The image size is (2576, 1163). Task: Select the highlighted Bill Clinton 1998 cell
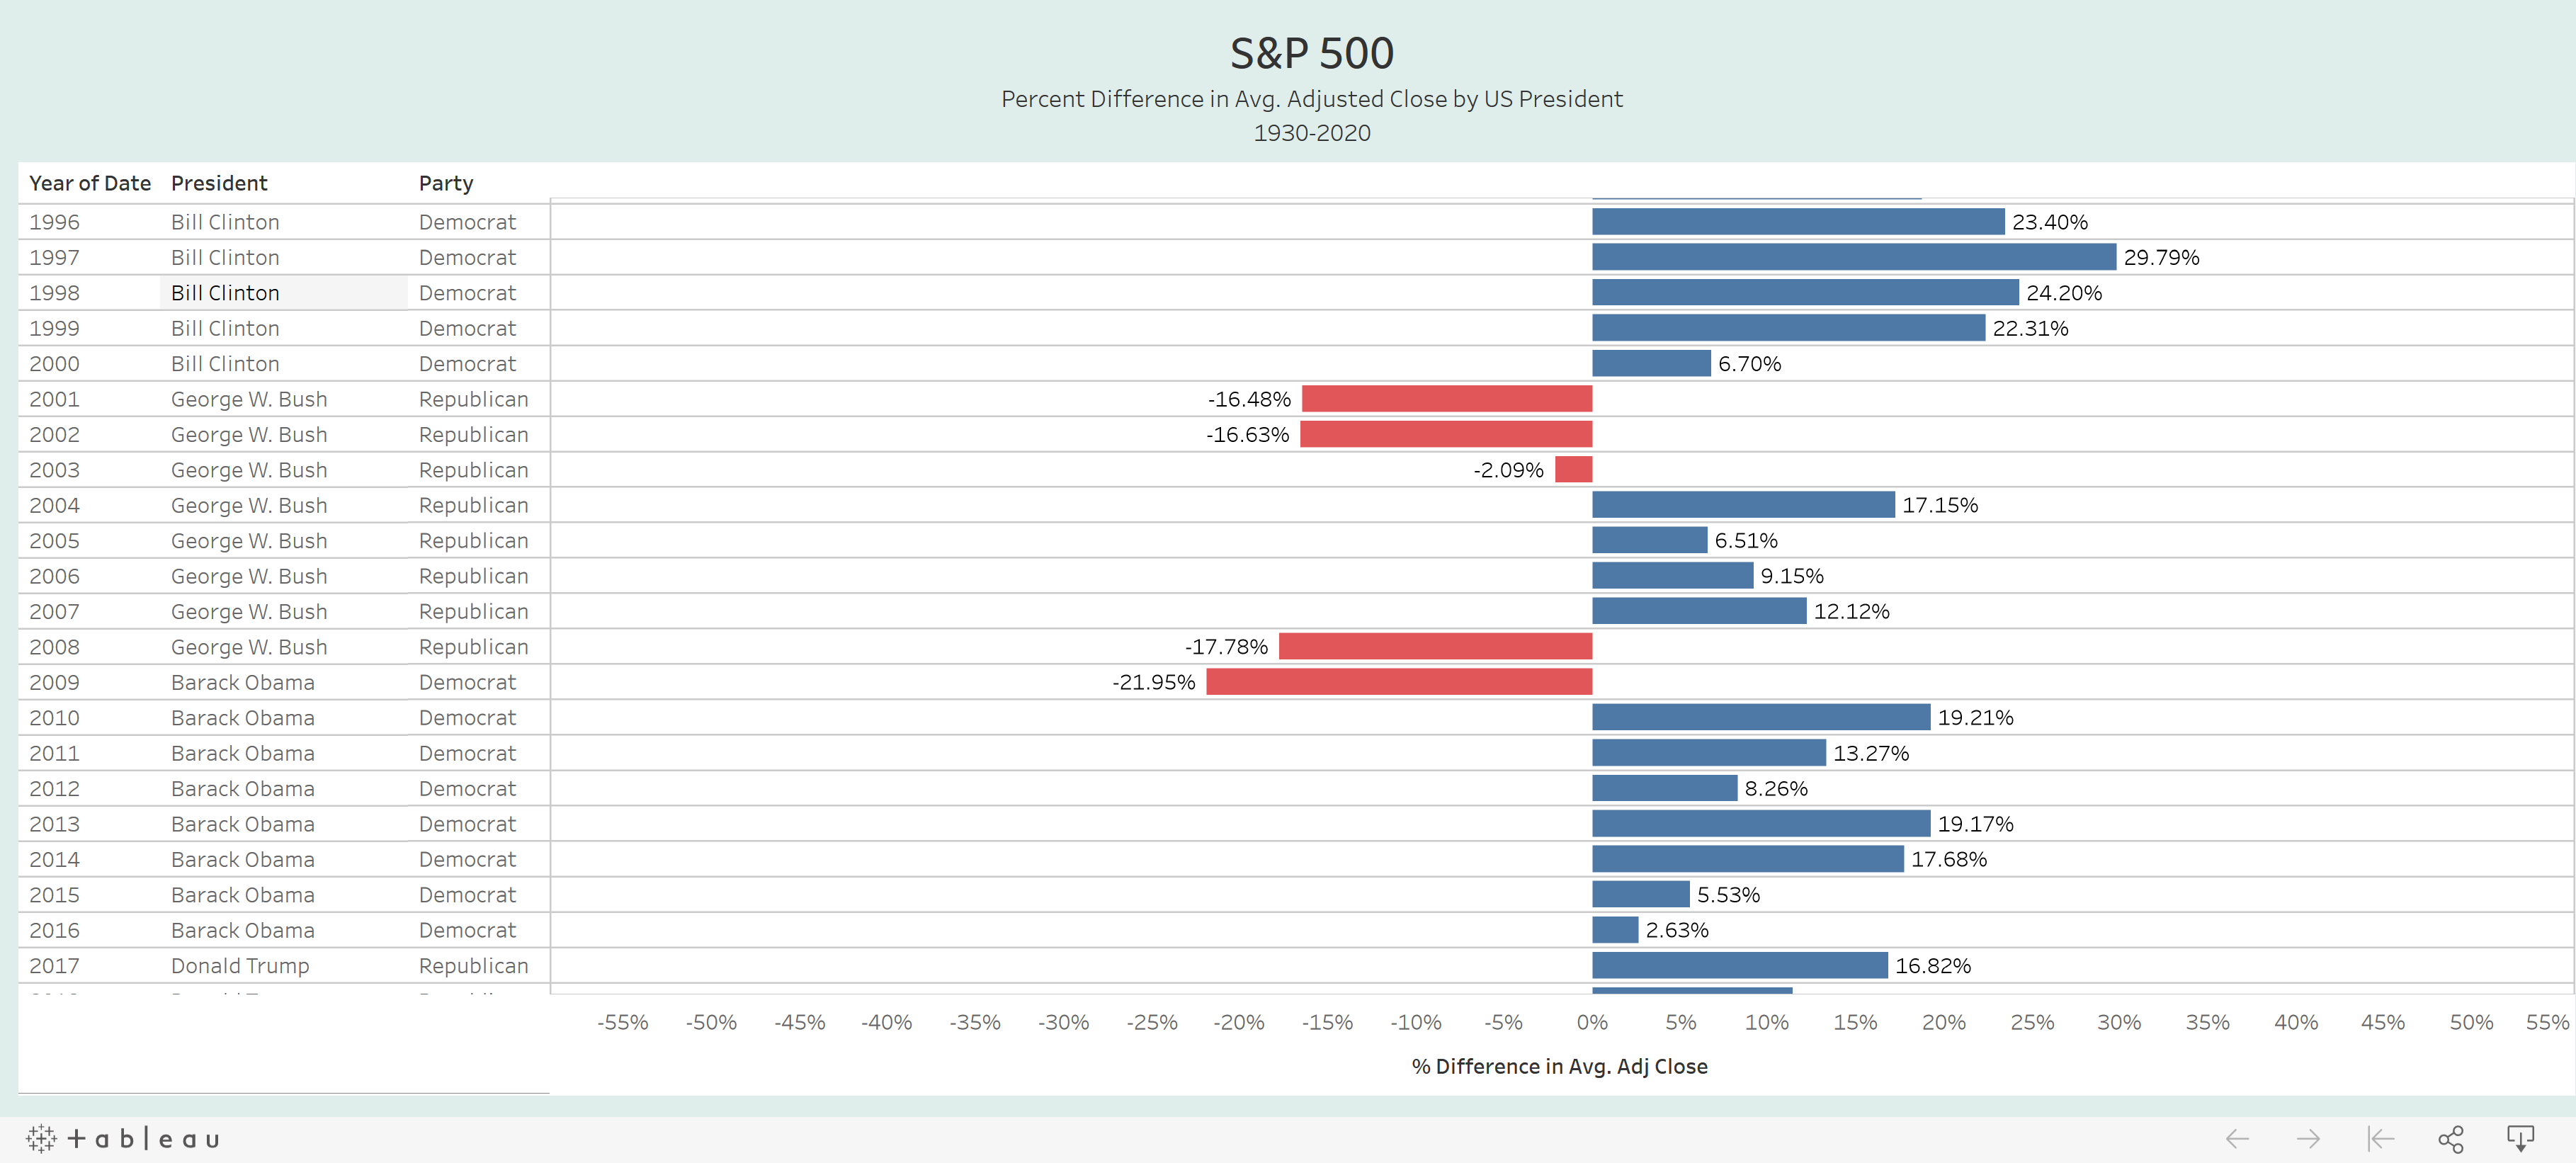pos(283,293)
